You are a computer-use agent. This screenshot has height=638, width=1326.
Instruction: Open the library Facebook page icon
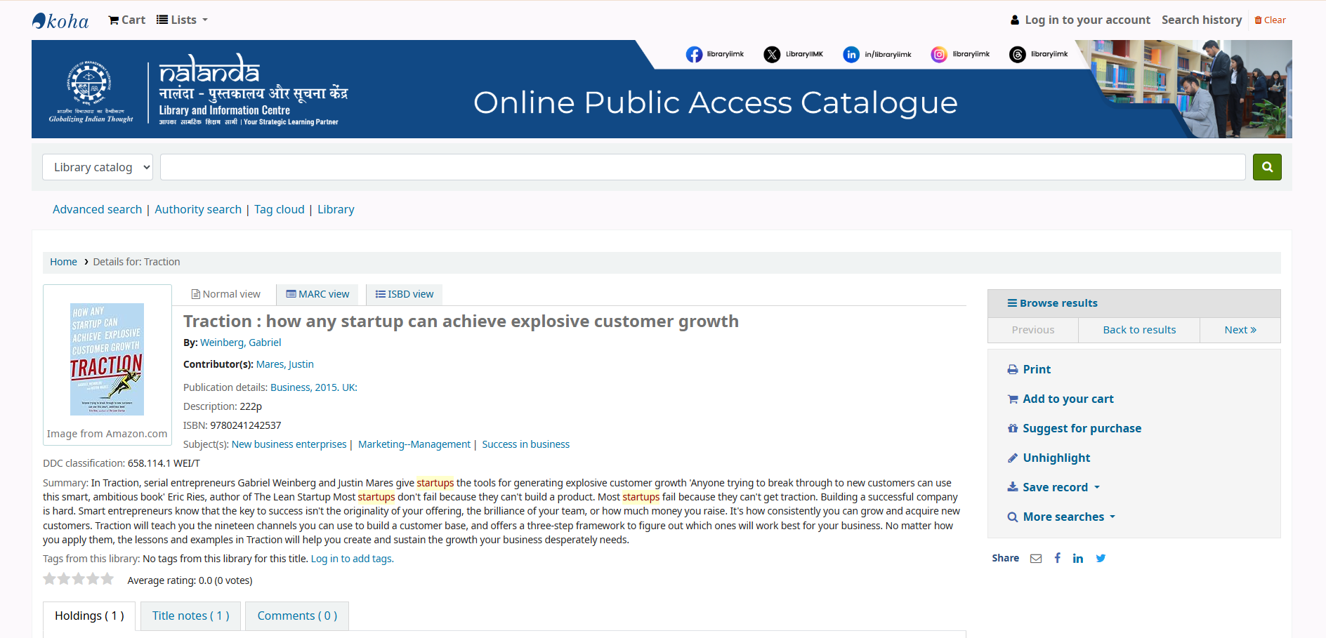694,55
